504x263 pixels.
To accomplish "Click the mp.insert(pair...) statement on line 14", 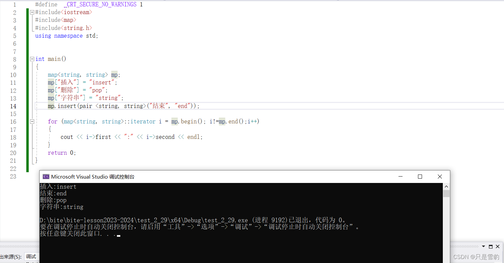I will tap(124, 106).
